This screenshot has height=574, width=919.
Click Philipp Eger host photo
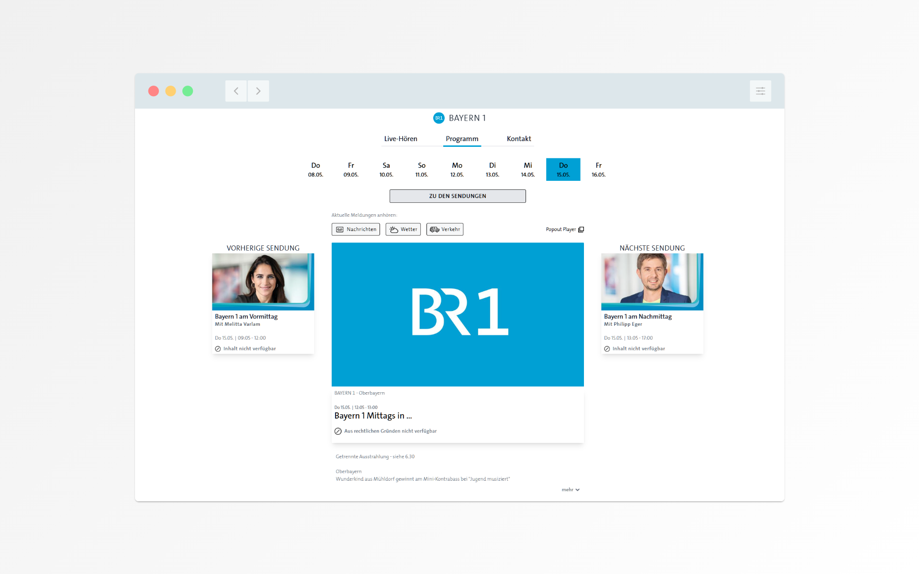652,282
